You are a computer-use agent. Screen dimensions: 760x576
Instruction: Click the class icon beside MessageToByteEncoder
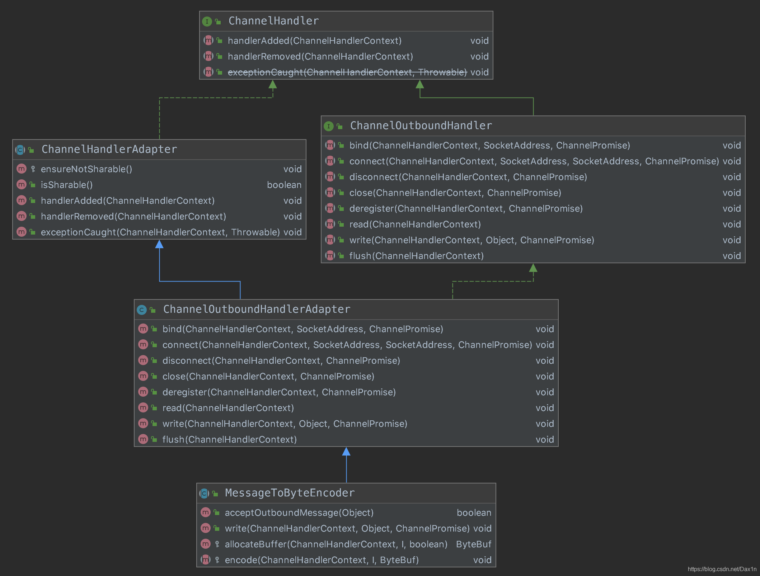point(205,493)
